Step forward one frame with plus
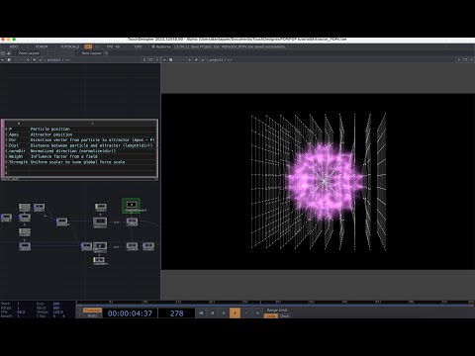 (257, 313)
